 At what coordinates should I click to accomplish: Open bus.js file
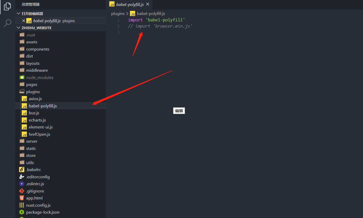coord(60,113)
